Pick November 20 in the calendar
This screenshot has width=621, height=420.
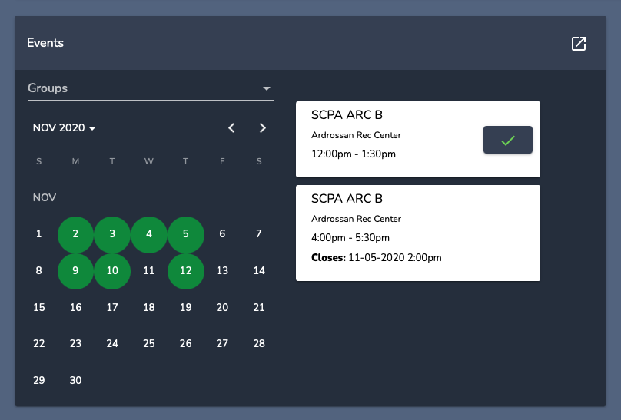[x=222, y=307]
